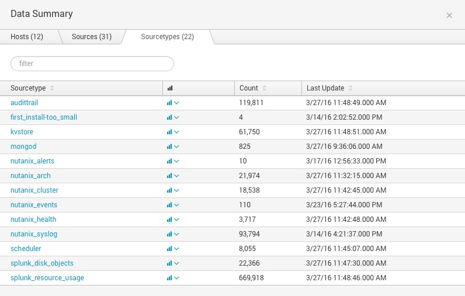The image size is (465, 296).
Task: Click the bar chart column header icon
Action: 170,88
